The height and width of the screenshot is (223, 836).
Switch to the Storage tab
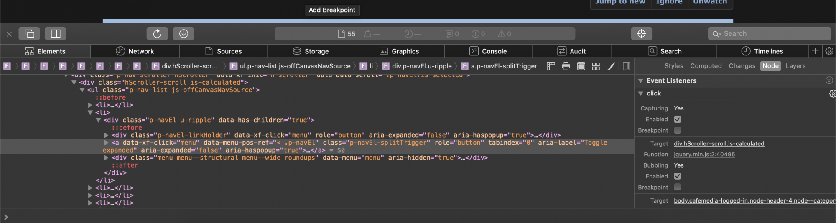311,51
